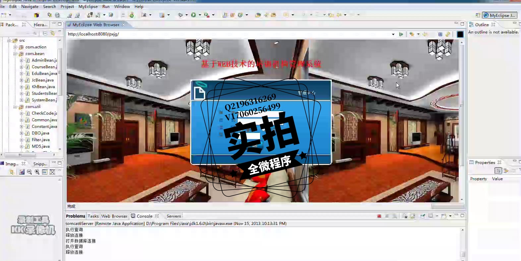
Task: Click the red Terminate console button
Action: coord(379,216)
